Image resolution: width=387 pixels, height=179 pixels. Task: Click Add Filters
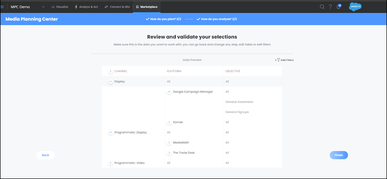tap(284, 60)
